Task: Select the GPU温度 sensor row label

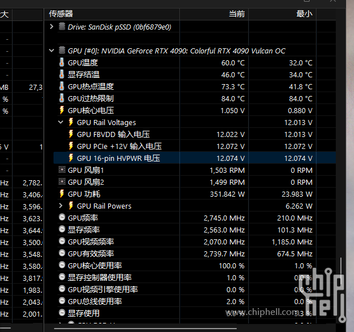Action: [x=83, y=63]
